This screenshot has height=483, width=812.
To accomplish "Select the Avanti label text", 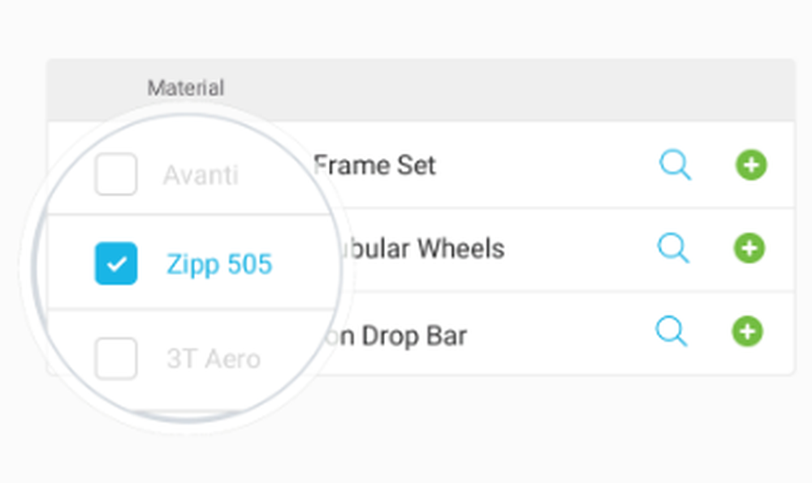I will pos(201,175).
